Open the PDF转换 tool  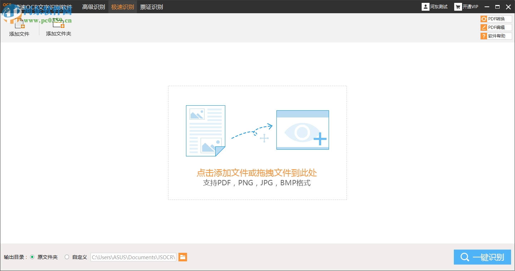(496, 19)
